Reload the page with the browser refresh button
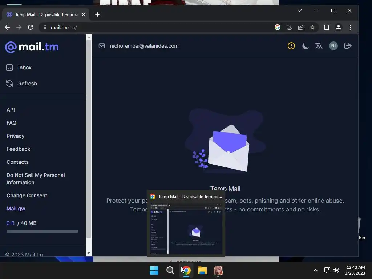 (x=31, y=27)
